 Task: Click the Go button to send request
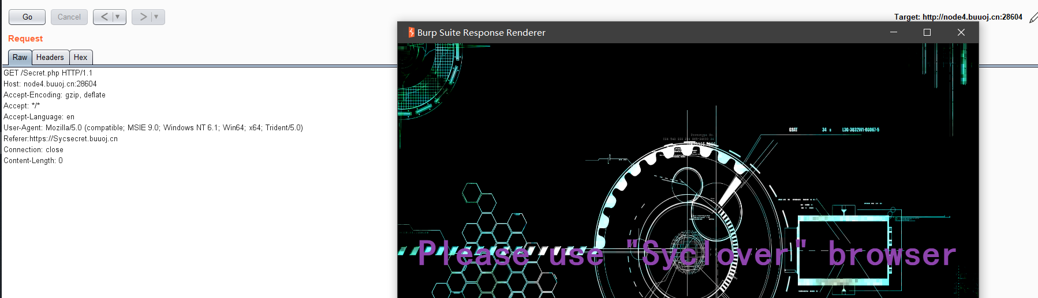(27, 17)
